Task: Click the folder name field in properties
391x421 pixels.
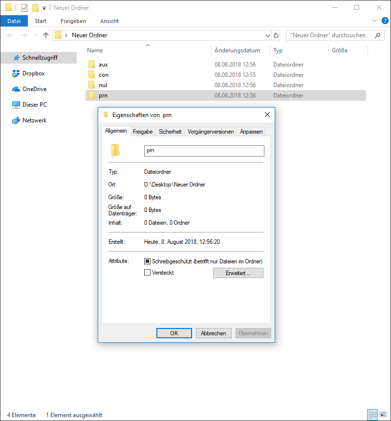Action: tap(204, 151)
